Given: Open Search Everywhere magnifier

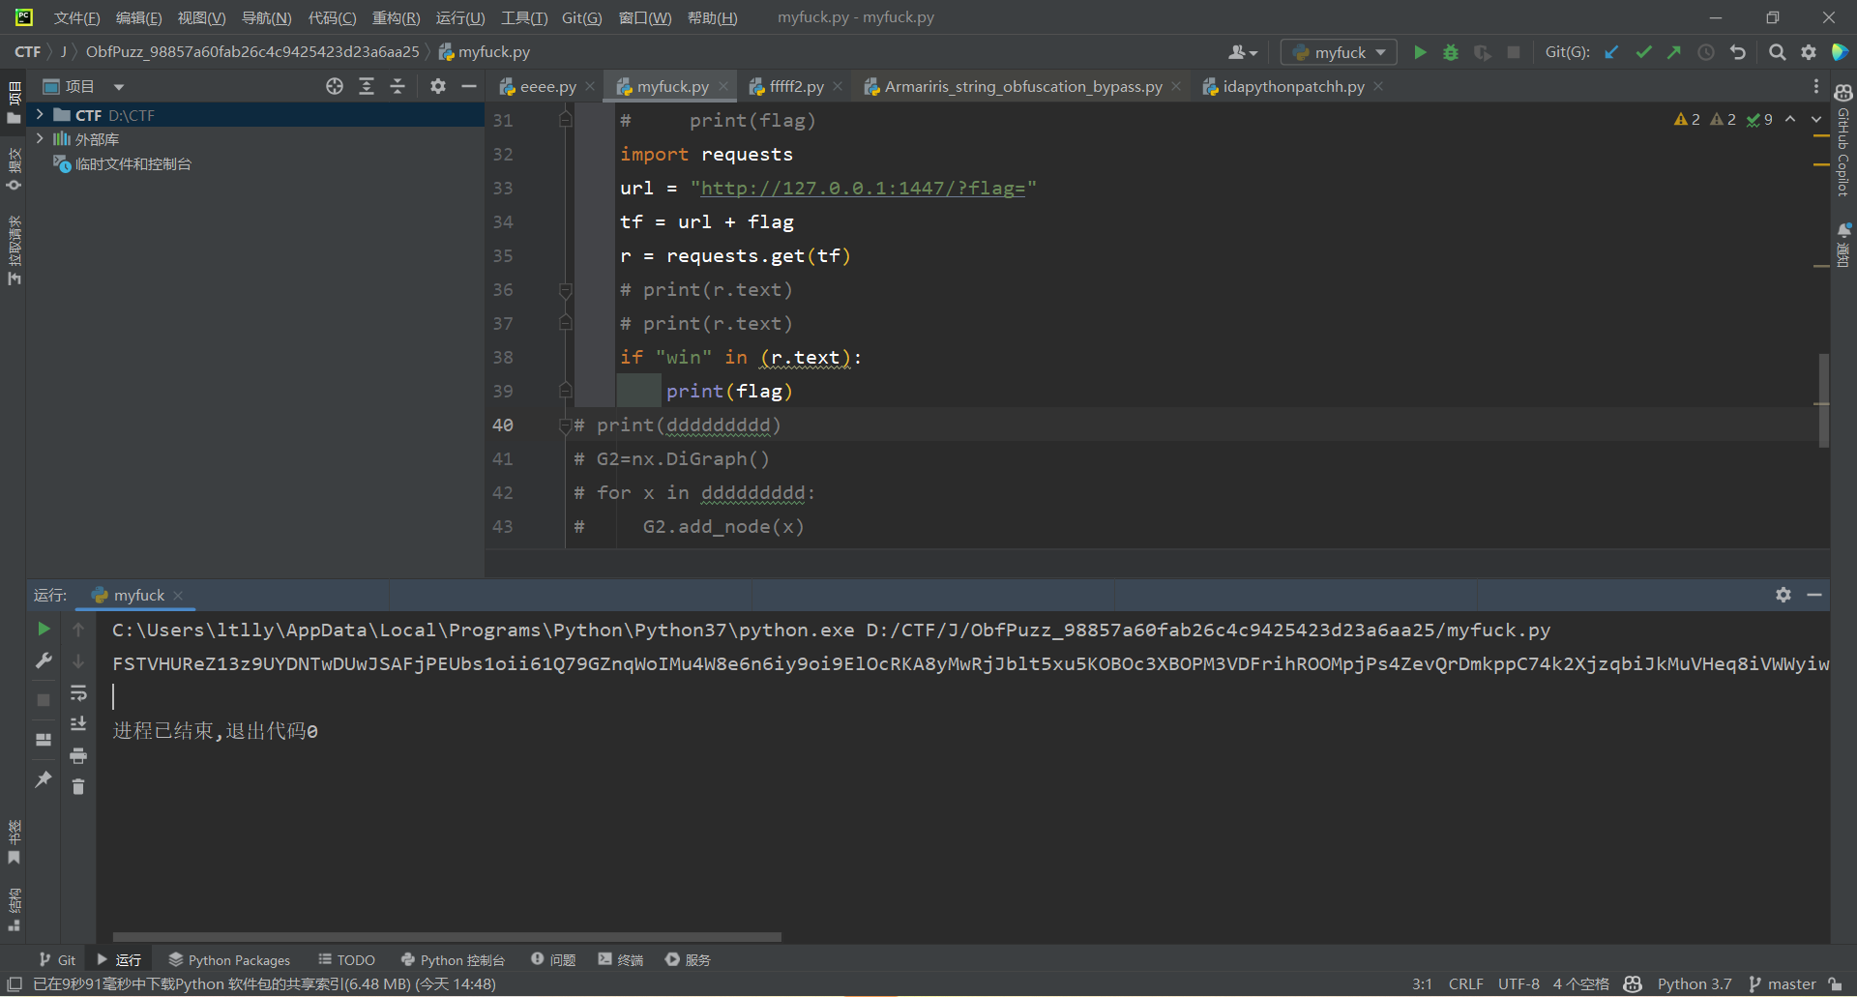Looking at the screenshot, I should point(1777,52).
